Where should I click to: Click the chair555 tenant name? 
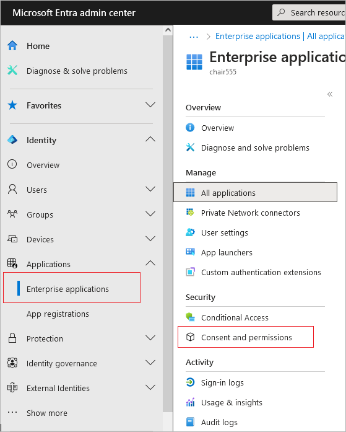(223, 72)
